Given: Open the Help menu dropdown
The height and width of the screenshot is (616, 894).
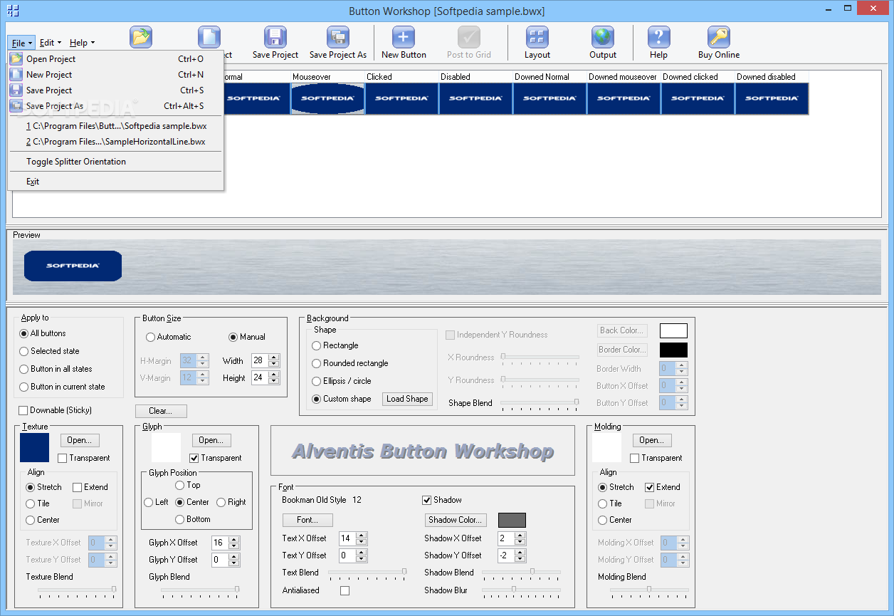Looking at the screenshot, I should (82, 43).
